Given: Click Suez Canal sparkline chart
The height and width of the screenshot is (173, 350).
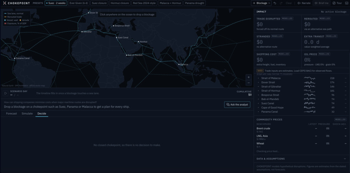Looking at the screenshot, I should pos(310,103).
